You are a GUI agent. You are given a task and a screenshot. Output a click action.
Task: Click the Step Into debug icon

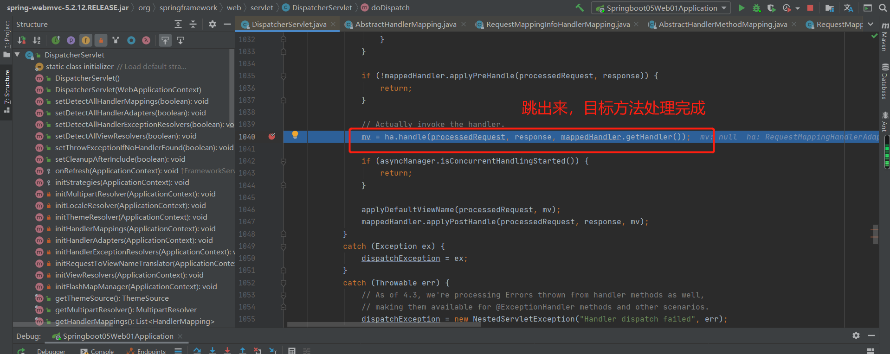213,351
